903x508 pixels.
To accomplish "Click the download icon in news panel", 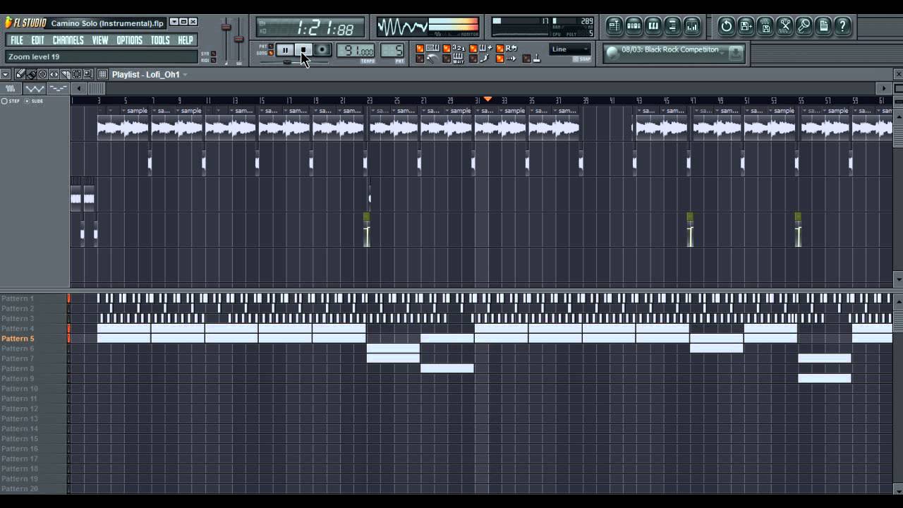I will (736, 53).
